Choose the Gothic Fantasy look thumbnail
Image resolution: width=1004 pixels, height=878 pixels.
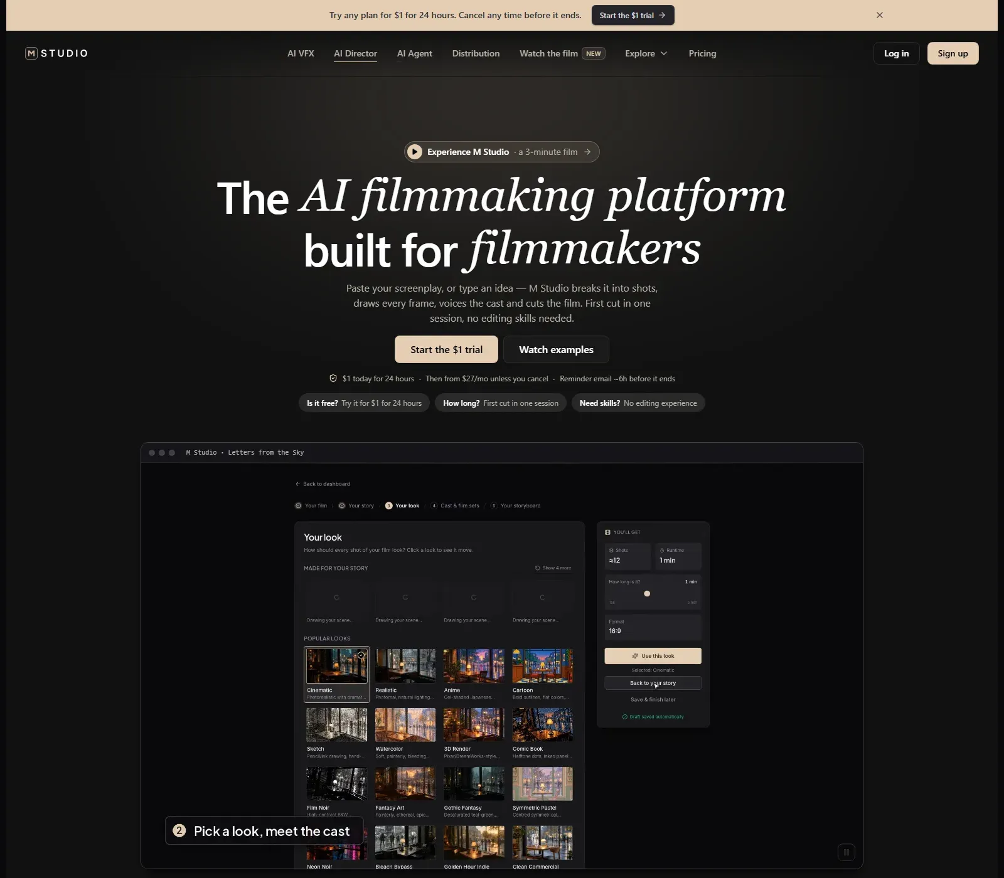click(x=474, y=784)
